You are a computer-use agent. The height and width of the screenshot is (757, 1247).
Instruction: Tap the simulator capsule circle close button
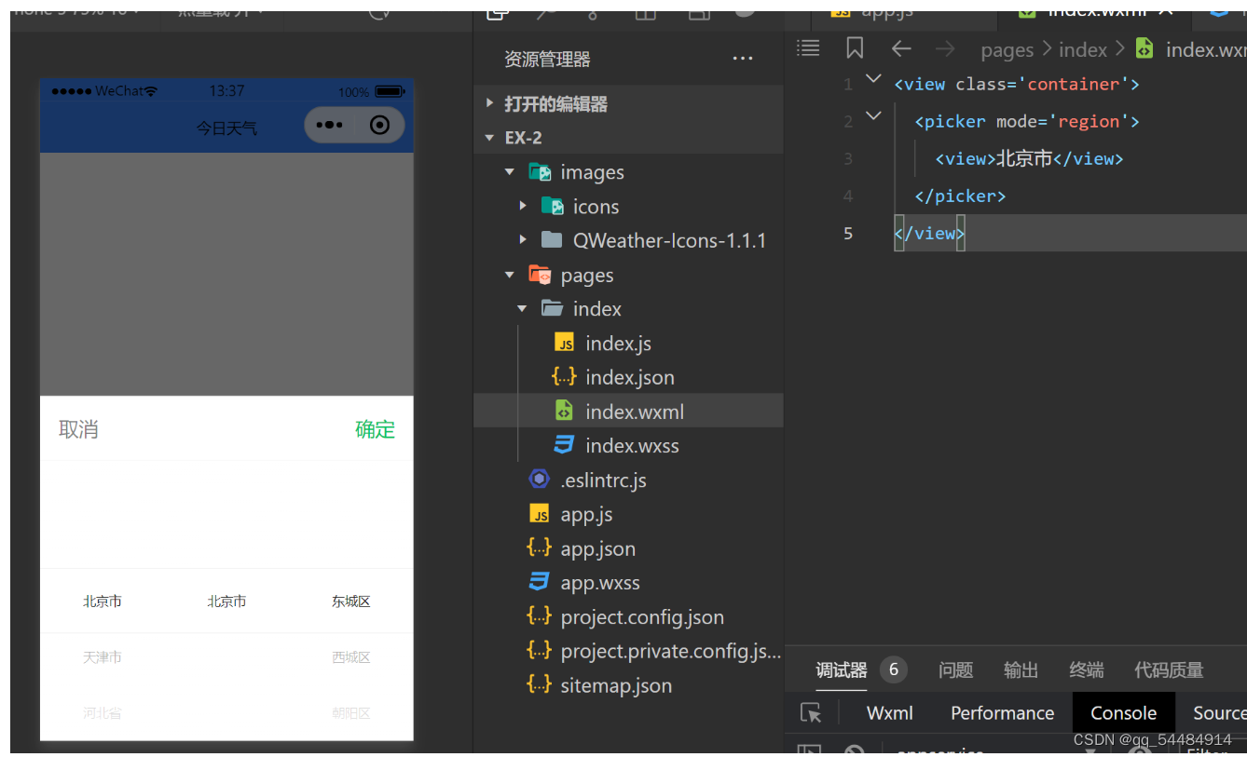pos(379,125)
